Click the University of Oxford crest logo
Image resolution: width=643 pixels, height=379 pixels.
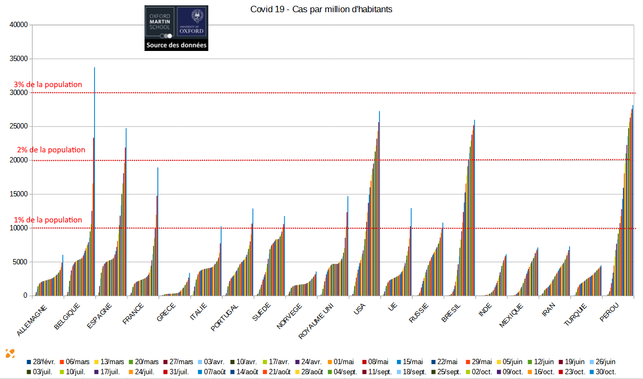[192, 22]
